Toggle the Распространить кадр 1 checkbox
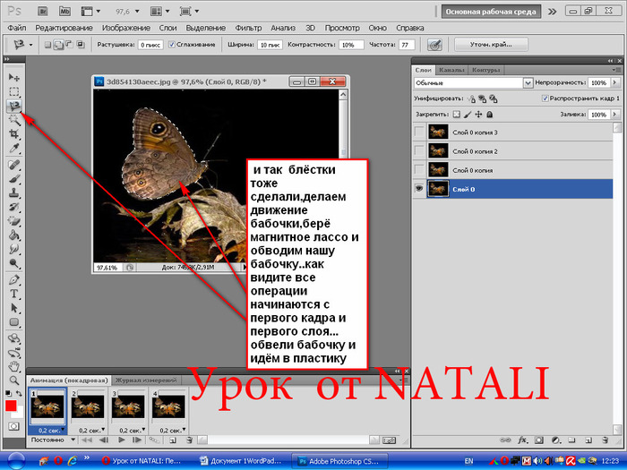 click(x=545, y=98)
